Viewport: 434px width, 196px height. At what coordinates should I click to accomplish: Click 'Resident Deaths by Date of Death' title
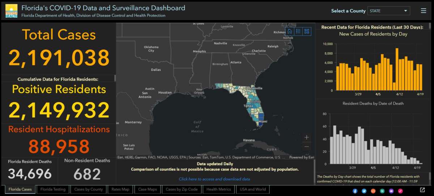point(373,104)
